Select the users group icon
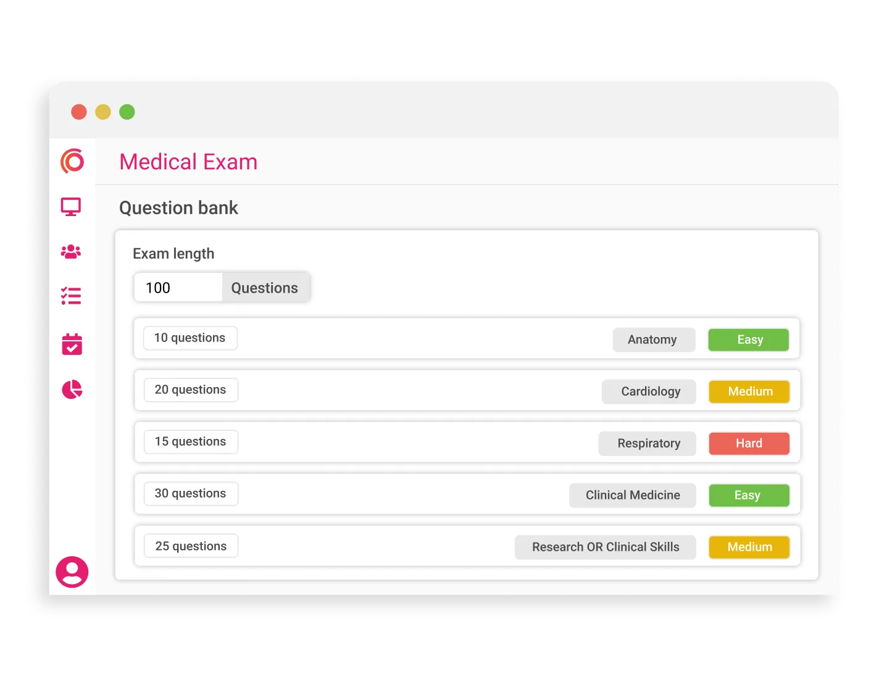 pyautogui.click(x=72, y=251)
